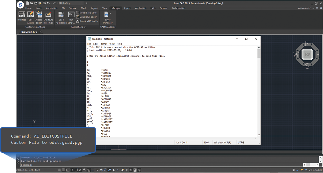Click the TOP face of the view cube
This screenshot has height=173, width=323.
tap(307, 55)
